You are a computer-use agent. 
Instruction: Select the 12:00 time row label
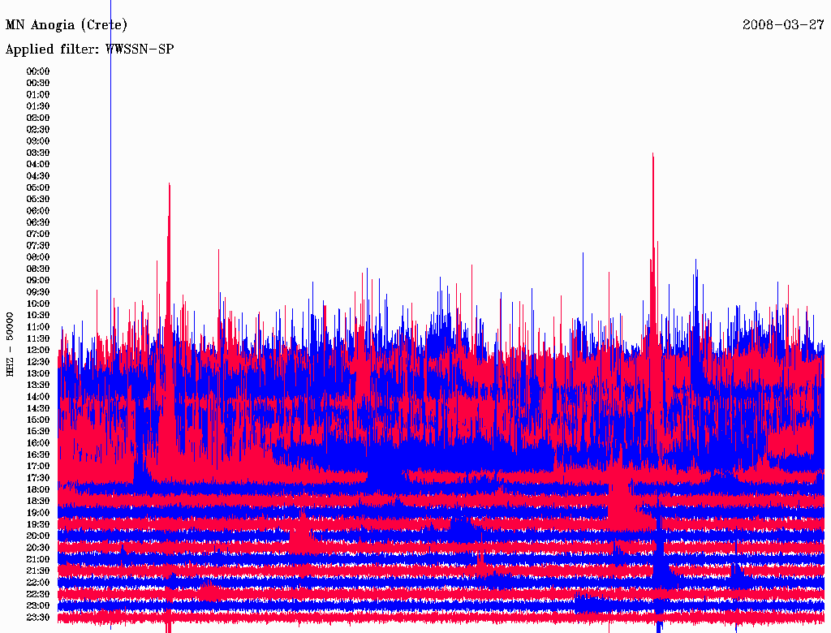click(38, 351)
